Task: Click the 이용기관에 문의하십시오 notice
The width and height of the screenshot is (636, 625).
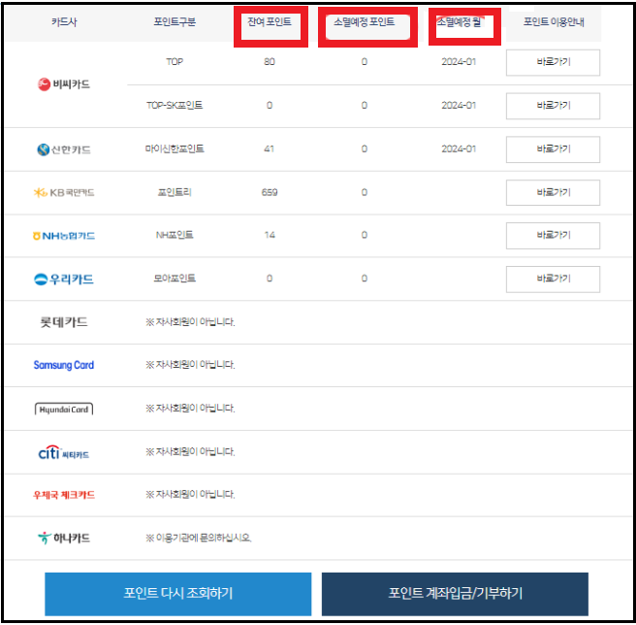Action: (x=199, y=538)
